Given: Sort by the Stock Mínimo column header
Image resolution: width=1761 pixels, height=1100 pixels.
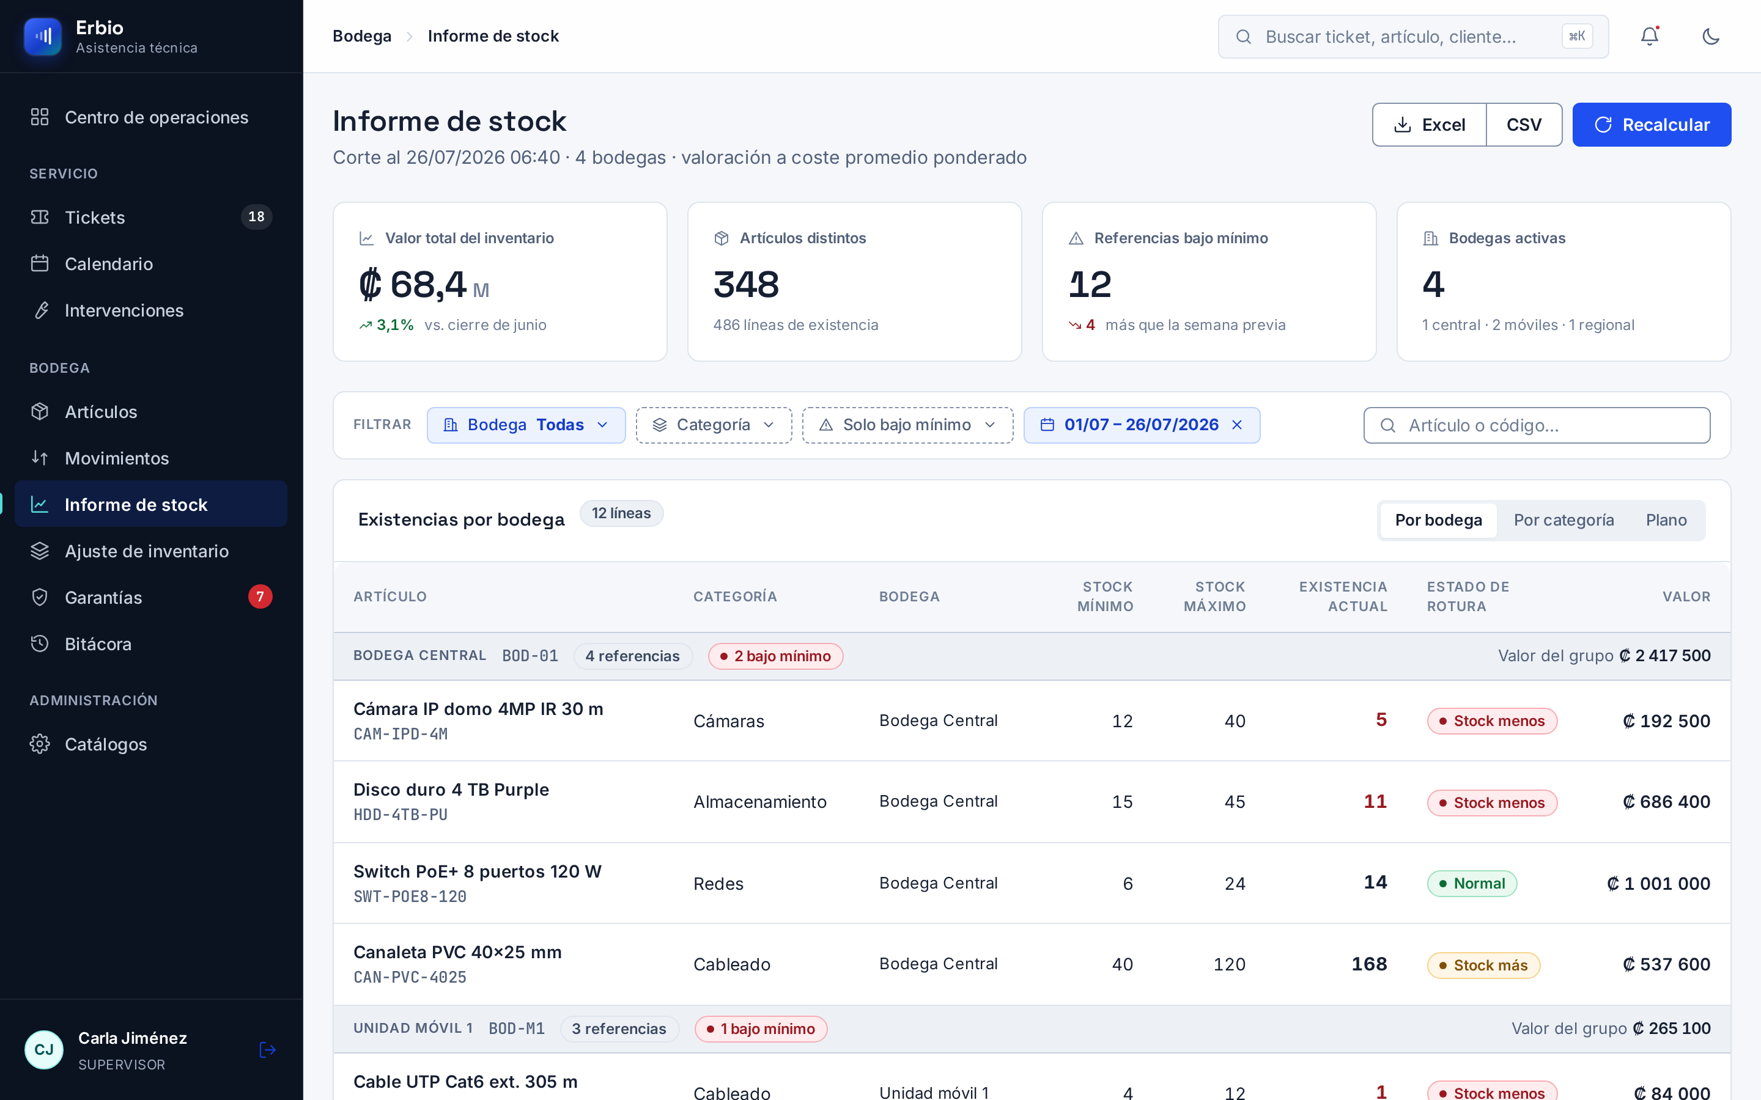Looking at the screenshot, I should click(x=1106, y=596).
